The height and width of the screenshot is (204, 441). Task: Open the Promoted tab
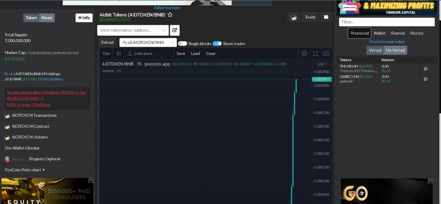pos(359,33)
